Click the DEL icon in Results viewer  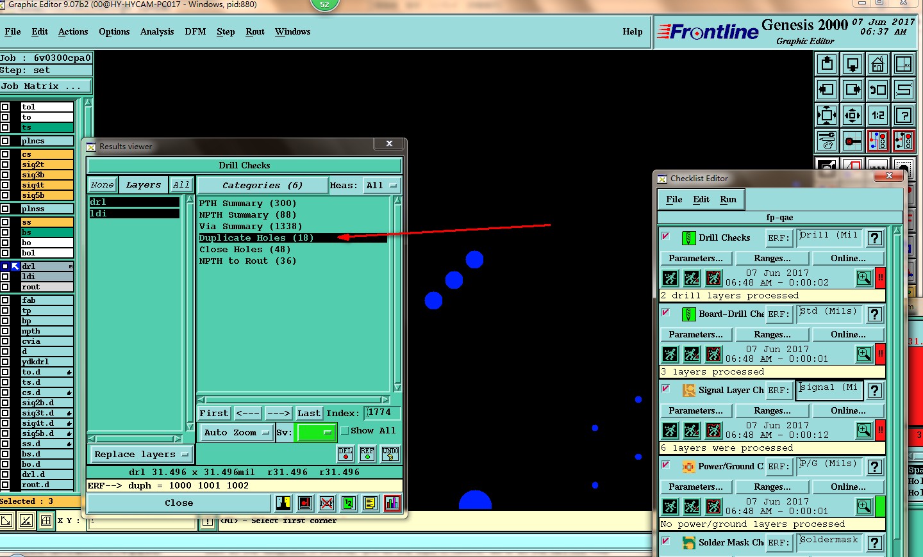coord(345,454)
